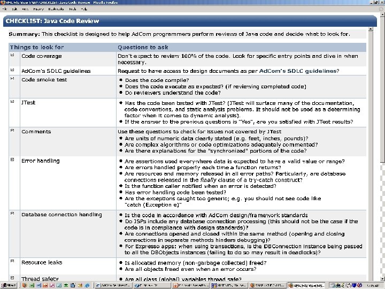Tick the Database connection handling checkbox
The height and width of the screenshot is (289, 385).
point(12,214)
